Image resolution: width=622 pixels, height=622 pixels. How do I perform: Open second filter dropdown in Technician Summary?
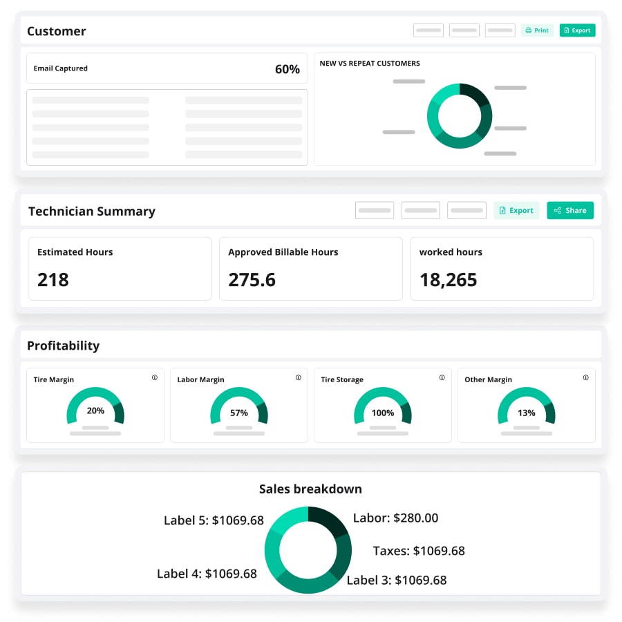420,211
